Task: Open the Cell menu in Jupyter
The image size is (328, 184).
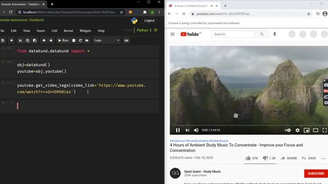Action: pyautogui.click(x=54, y=31)
